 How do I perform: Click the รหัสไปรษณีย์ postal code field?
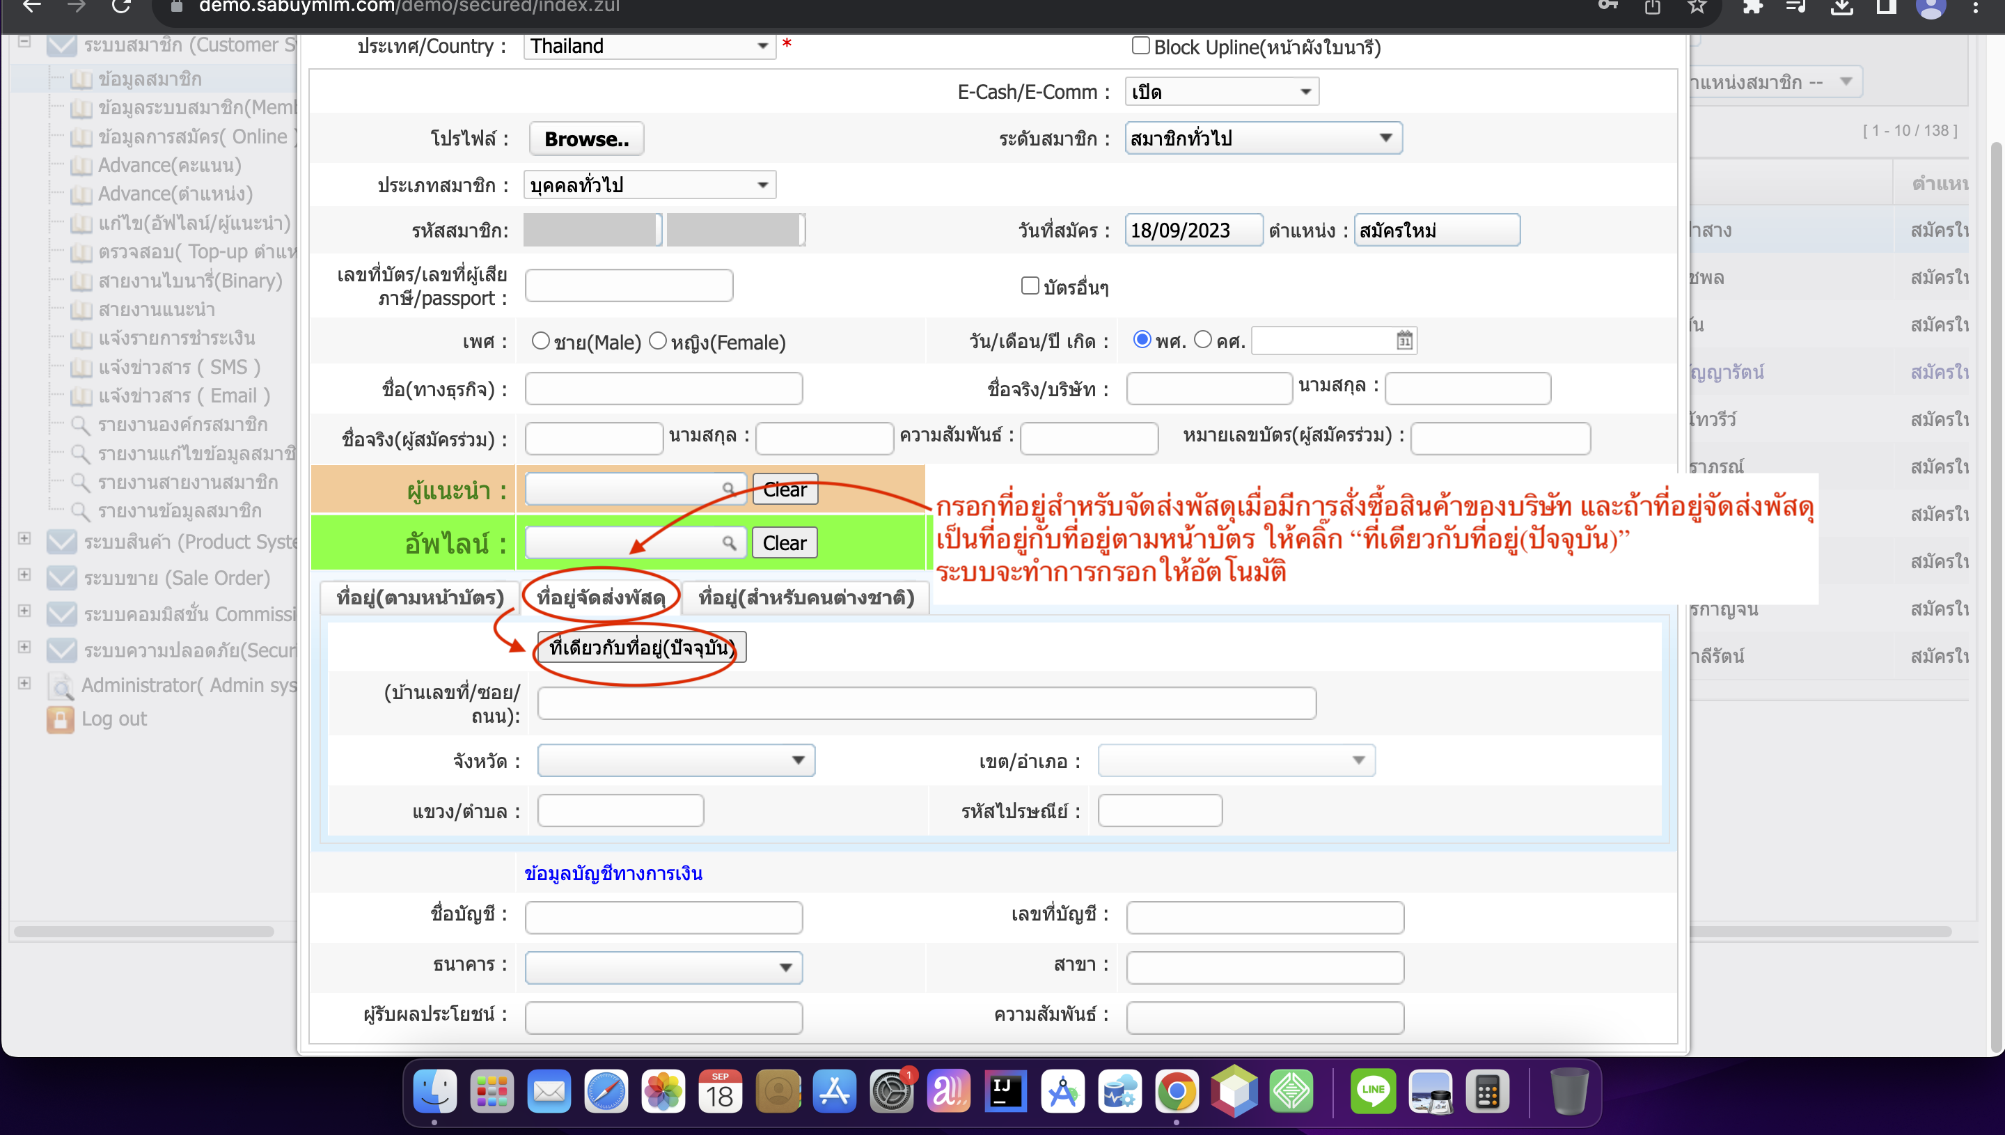[1160, 811]
